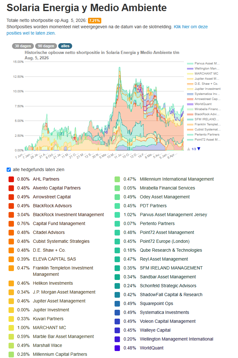Open AHL Partners fund name
This screenshot has height=358, width=238.
point(46,179)
